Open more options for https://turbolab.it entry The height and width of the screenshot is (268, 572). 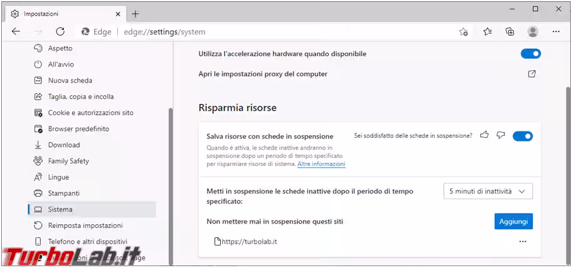(x=522, y=241)
